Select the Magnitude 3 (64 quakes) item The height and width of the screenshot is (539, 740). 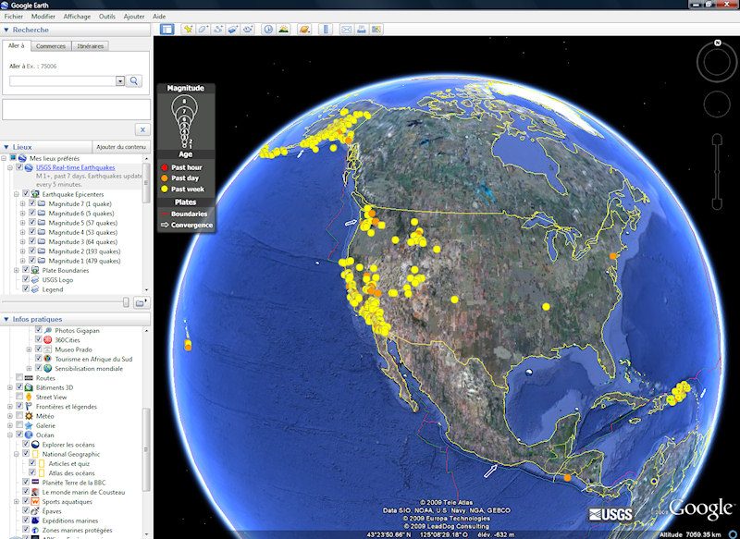(83, 242)
